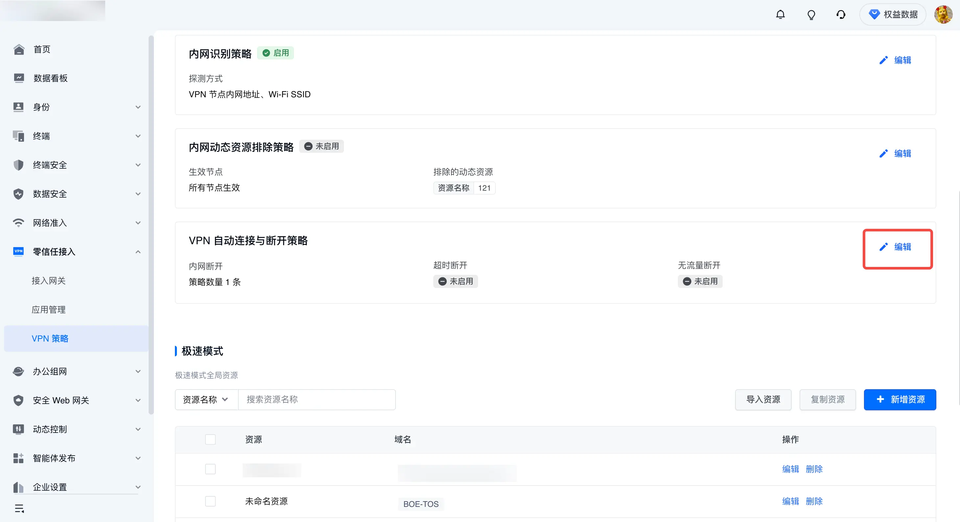Click the 新增资源 button
The height and width of the screenshot is (522, 960).
(900, 399)
